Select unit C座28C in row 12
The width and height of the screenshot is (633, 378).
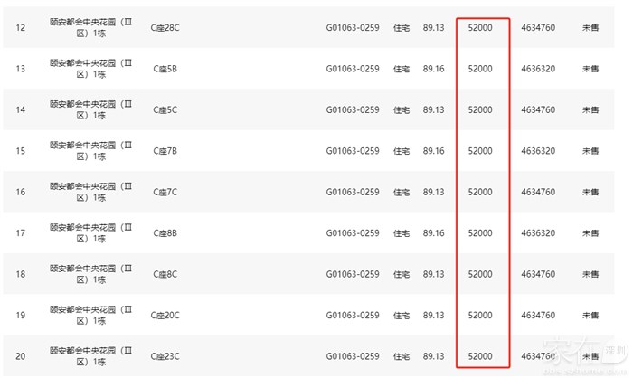pyautogui.click(x=165, y=28)
